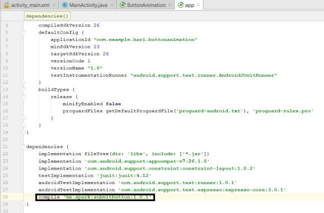
Task: Click fold end marker on line 12
Action: pos(23,82)
